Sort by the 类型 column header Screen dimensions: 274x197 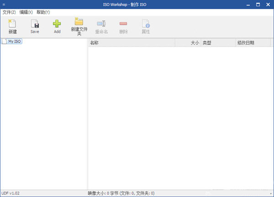(218, 43)
